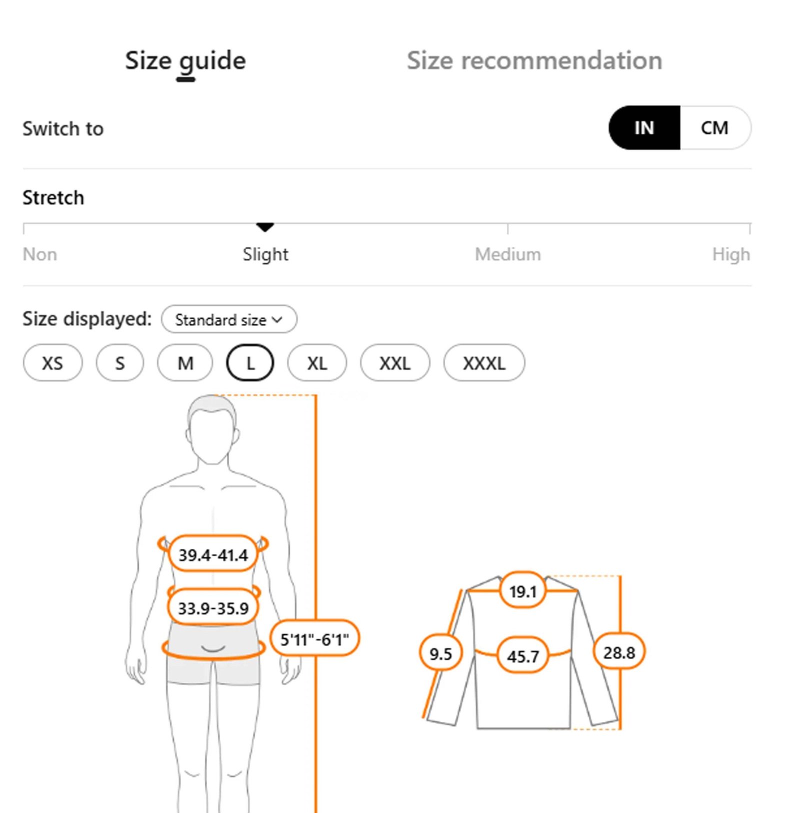The width and height of the screenshot is (800, 813).
Task: Click the shoulder width 19.1 badge
Action: click(523, 591)
